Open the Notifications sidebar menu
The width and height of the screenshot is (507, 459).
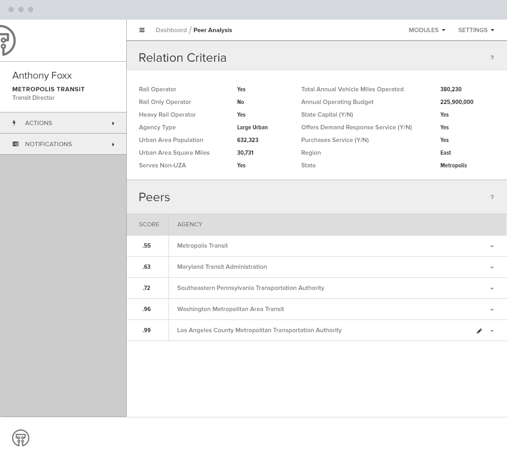coord(63,144)
